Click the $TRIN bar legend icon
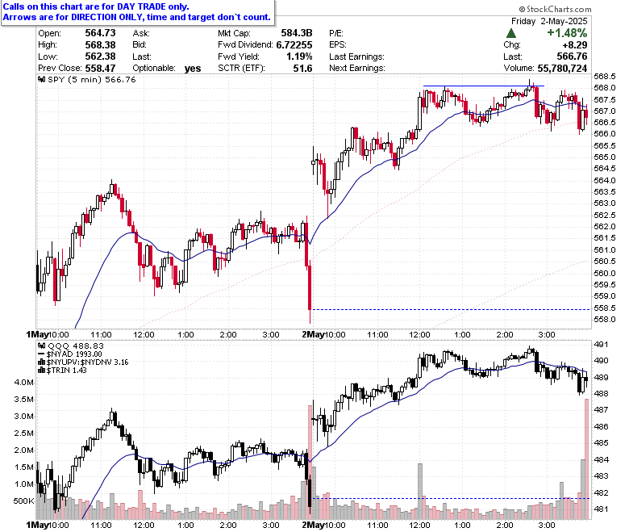 (x=42, y=371)
